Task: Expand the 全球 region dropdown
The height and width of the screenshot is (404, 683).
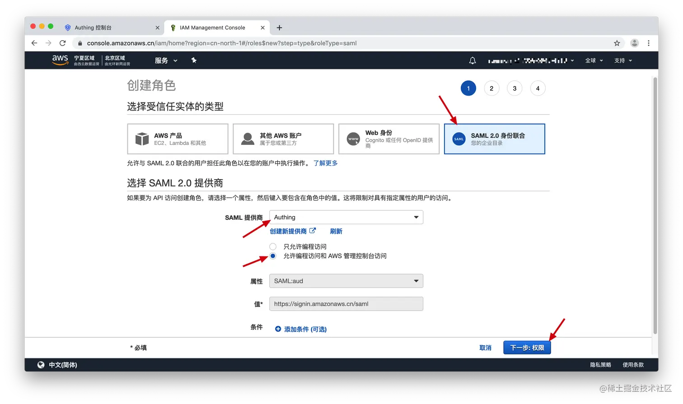Action: click(x=594, y=60)
